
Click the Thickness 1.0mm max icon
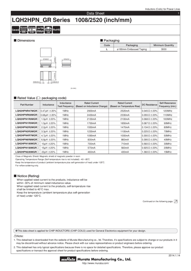tap(32, 30)
